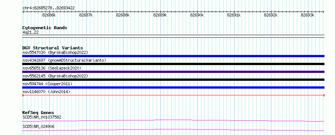Viewport: 335px width, 135px height.
Task: Click the nsv1146070 red variant line
Action: [173, 95]
